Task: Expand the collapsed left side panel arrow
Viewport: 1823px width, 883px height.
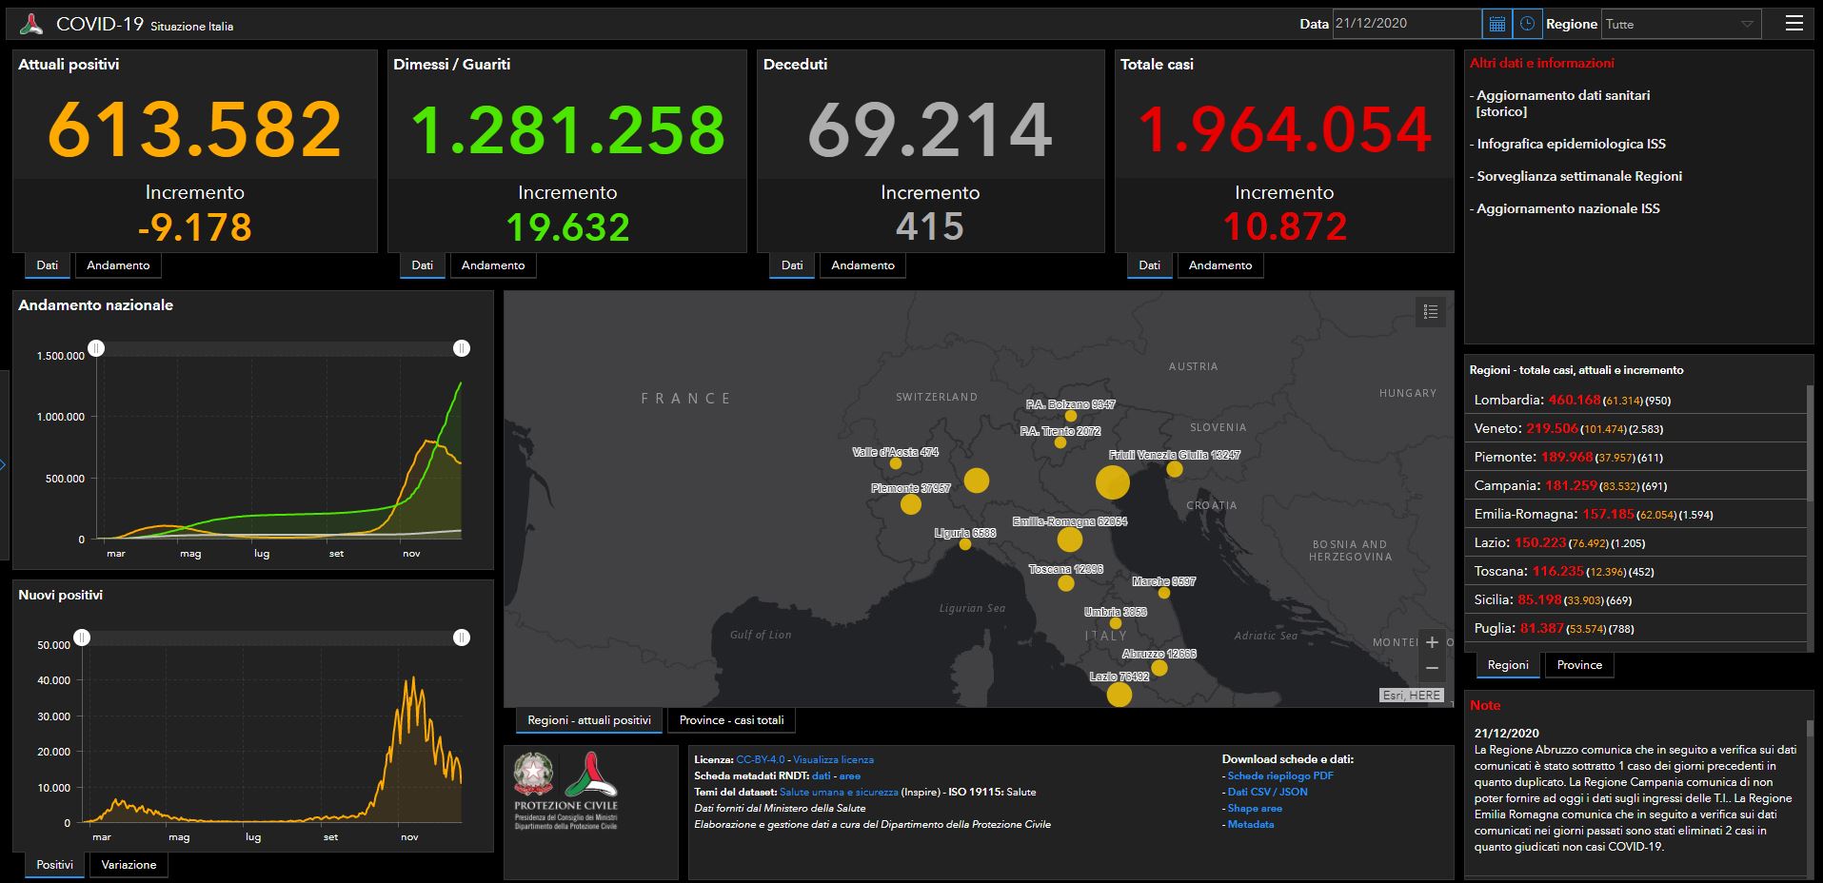Action: coord(4,465)
